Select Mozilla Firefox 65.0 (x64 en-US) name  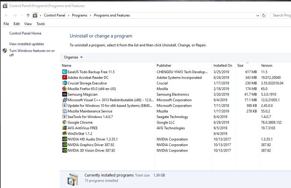tap(92, 89)
